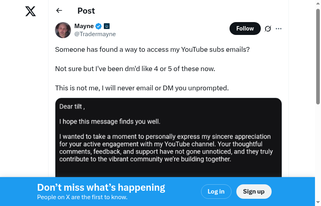321x206 pixels.
Task: Click the Post heading
Action: 86,11
